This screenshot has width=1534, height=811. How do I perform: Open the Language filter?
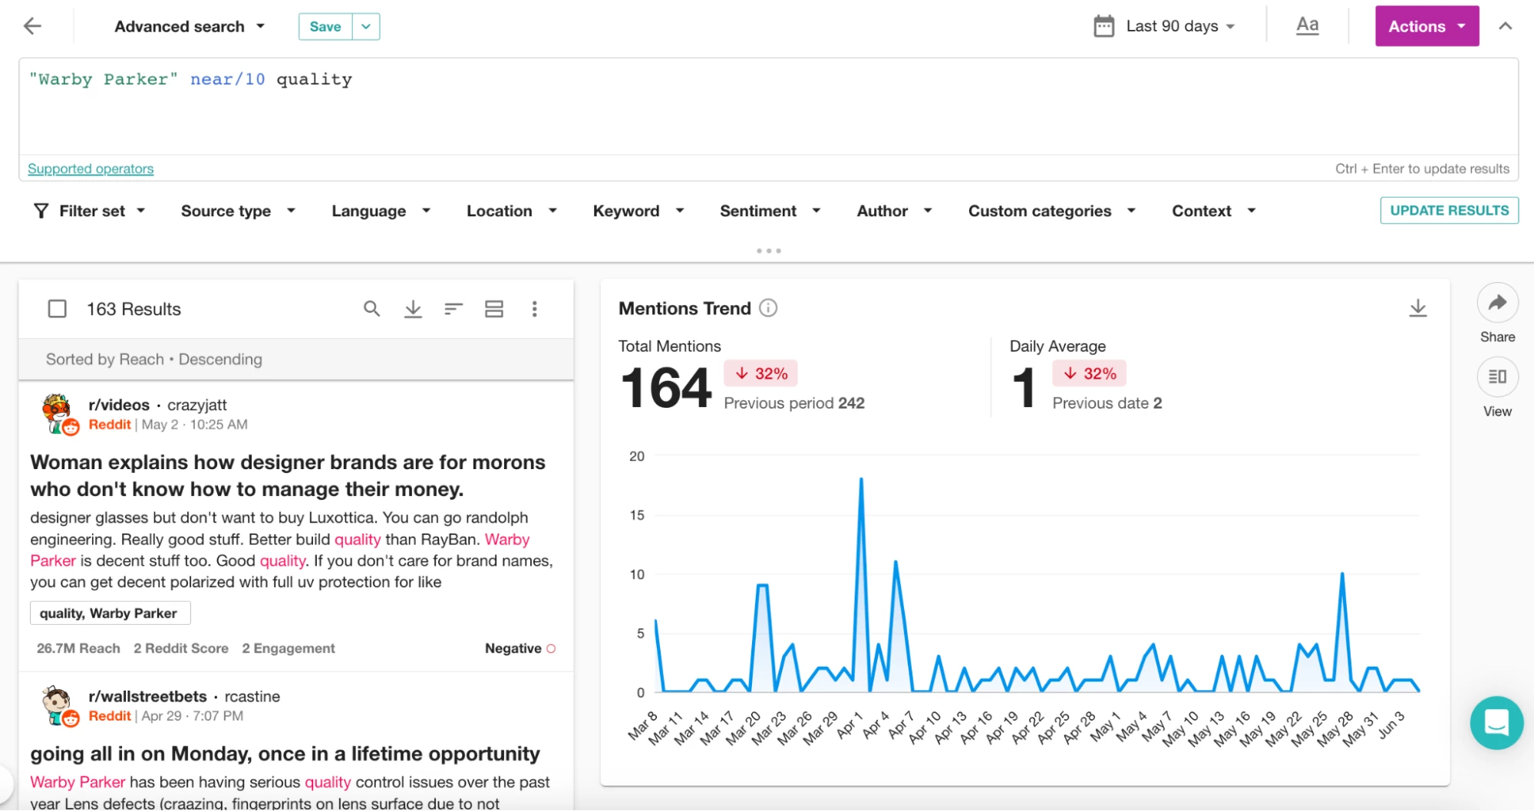click(381, 211)
